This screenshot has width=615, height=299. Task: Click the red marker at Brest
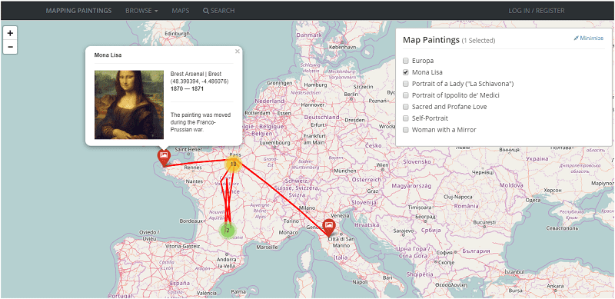[164, 157]
